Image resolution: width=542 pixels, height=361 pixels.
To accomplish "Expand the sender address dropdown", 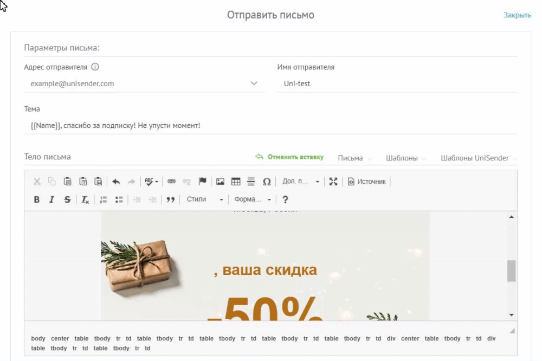I will coord(254,83).
